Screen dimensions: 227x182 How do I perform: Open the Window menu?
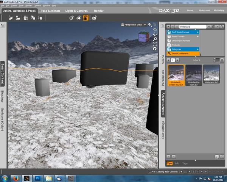pos(47,6)
